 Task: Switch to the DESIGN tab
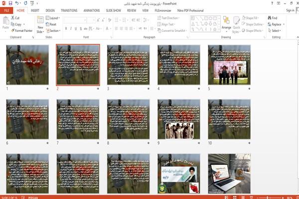(x=50, y=10)
